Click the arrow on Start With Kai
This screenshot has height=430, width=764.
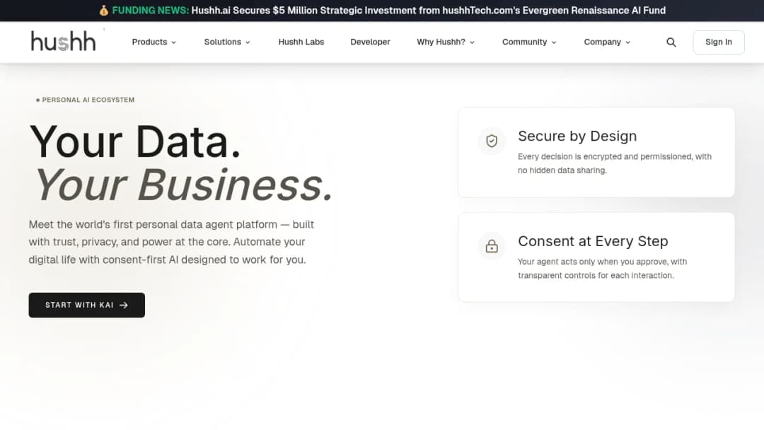click(x=124, y=305)
